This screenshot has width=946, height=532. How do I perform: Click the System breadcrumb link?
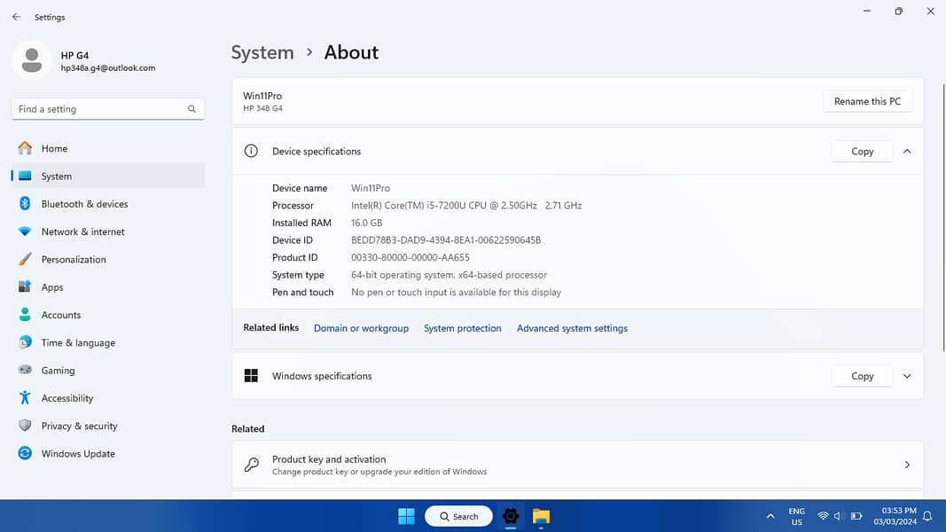[262, 52]
